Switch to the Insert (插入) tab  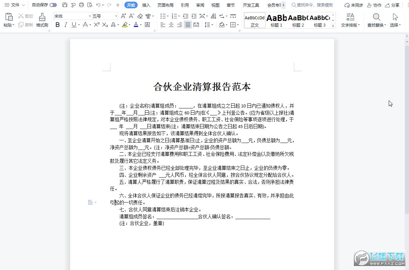coord(146,5)
